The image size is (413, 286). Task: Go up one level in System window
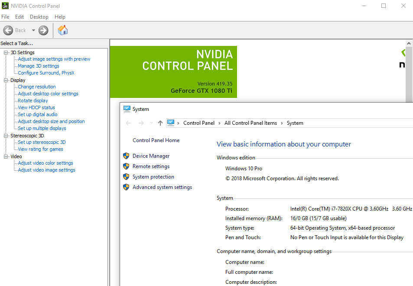pyautogui.click(x=160, y=123)
